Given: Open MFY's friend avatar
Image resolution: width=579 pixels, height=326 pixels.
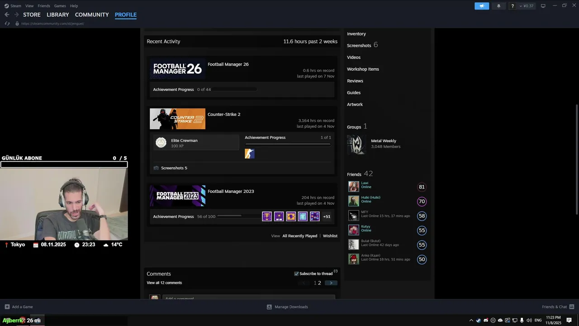Looking at the screenshot, I should [x=353, y=216].
